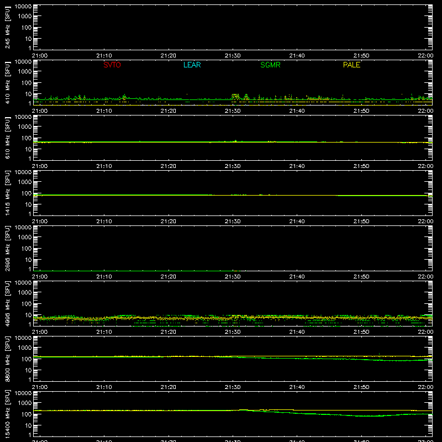Click the 1000 y-tick of the 2695 MHz panel
Image resolution: width=442 pixels, height=442 pixels.
coord(24,238)
